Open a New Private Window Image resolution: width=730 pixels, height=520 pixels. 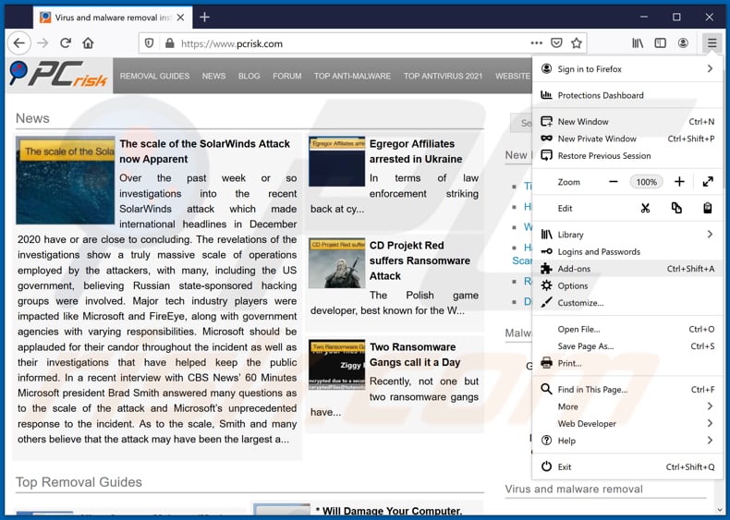point(627,139)
